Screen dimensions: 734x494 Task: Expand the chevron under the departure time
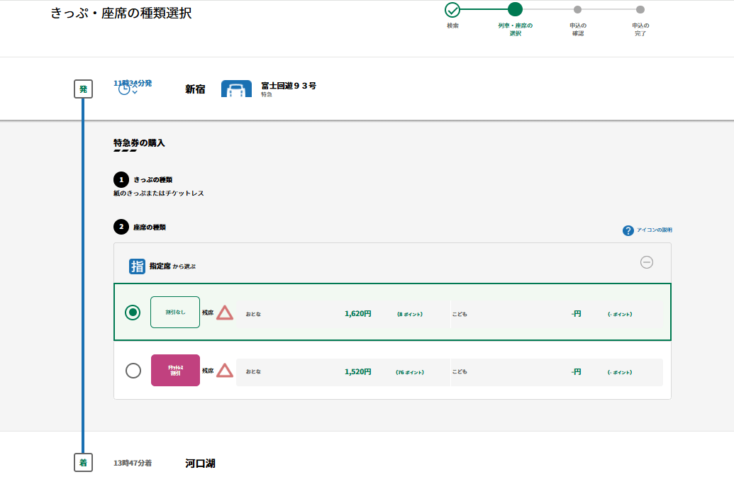[x=135, y=93]
